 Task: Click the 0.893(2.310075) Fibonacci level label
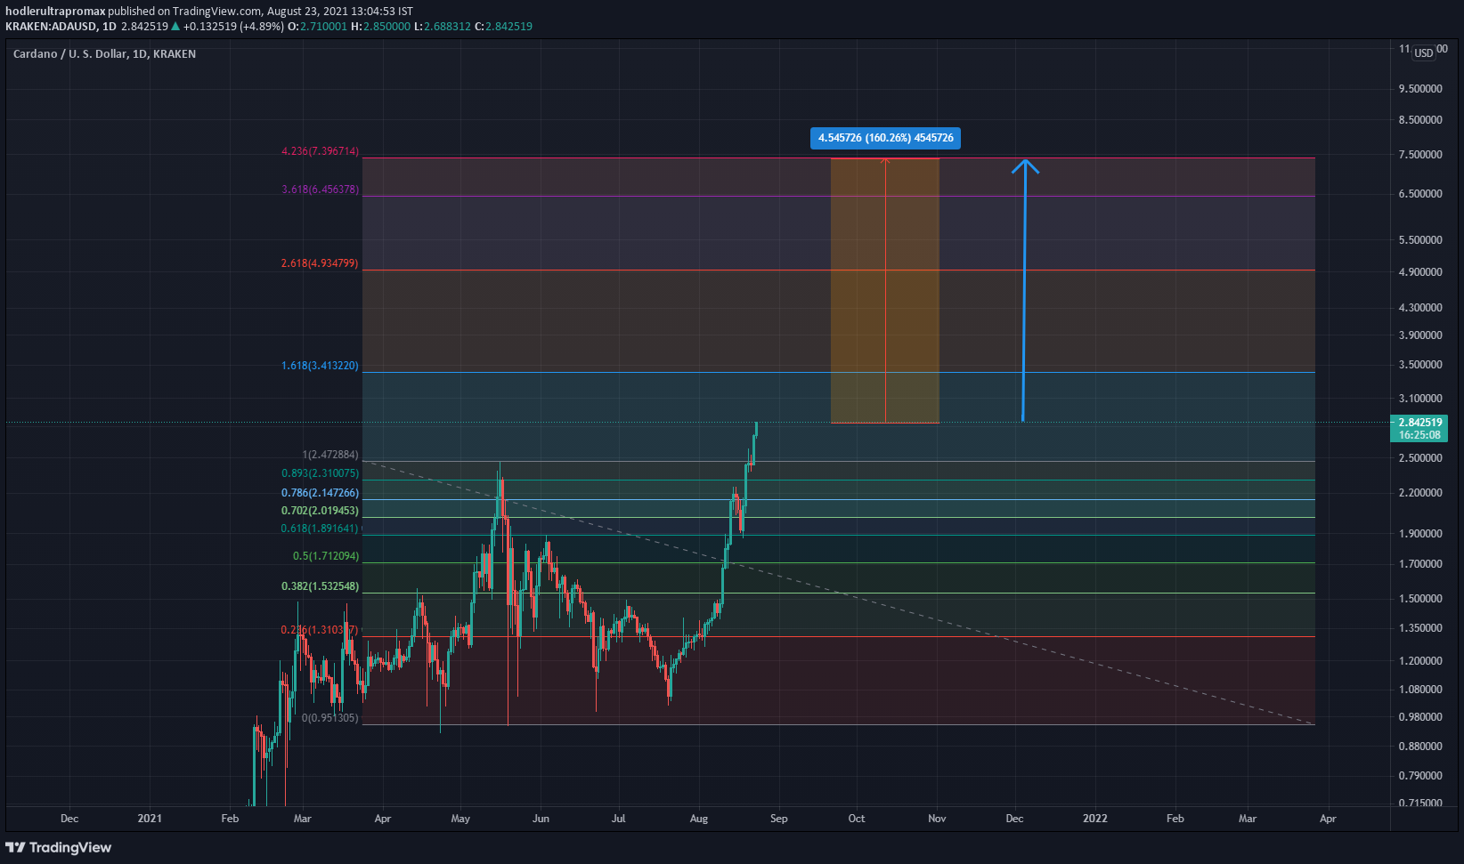[x=321, y=473]
